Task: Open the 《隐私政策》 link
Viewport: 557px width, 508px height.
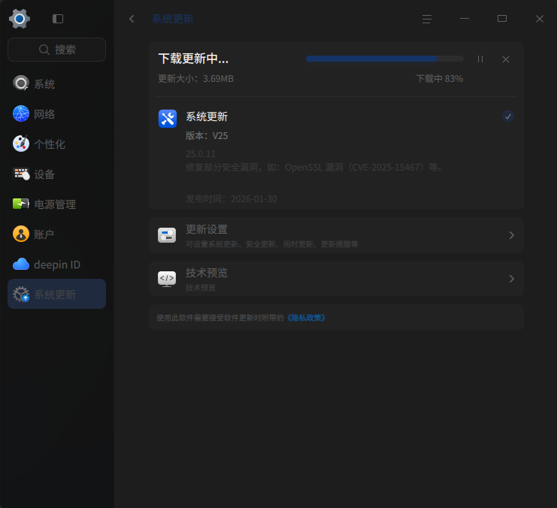Action: pyautogui.click(x=305, y=318)
